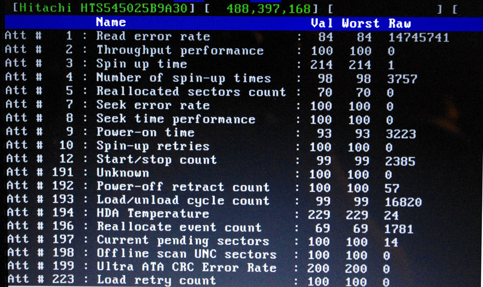Image resolution: width=483 pixels, height=287 pixels.
Task: Click raw value 57
Action: (392, 188)
